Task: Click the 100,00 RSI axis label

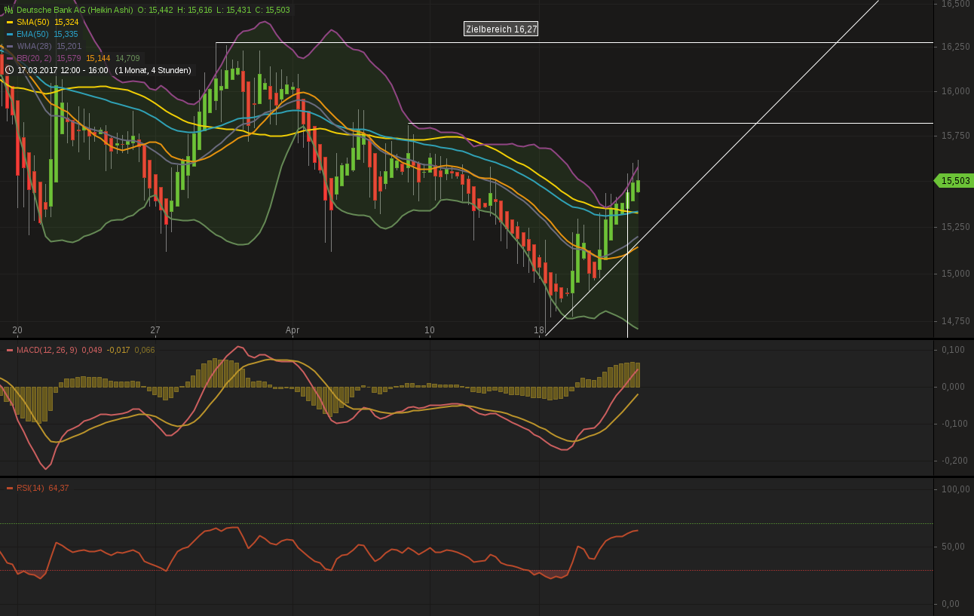Action: pos(955,489)
